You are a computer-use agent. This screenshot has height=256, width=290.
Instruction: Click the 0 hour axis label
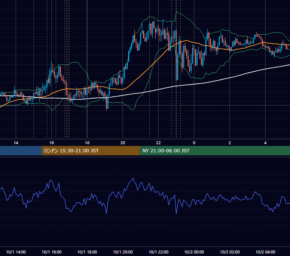click(x=194, y=143)
